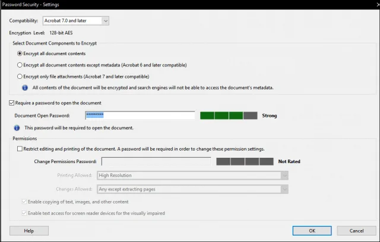Click the Cancel button

click(x=356, y=231)
